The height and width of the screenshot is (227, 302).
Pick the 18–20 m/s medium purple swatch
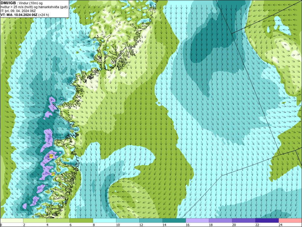(220, 220)
